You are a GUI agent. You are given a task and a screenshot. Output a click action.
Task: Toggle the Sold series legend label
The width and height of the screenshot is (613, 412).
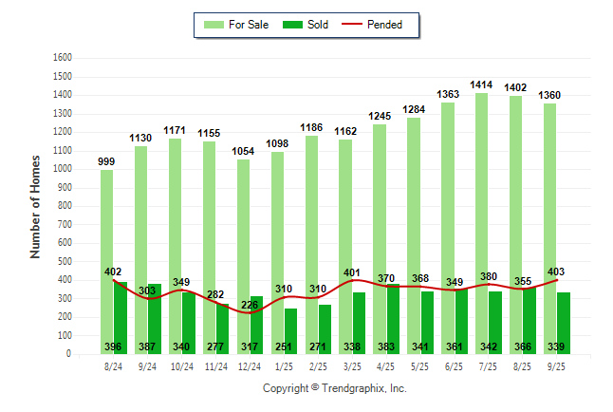[318, 25]
